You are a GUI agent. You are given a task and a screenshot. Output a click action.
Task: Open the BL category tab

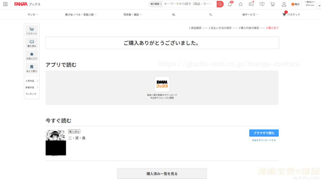174,14
